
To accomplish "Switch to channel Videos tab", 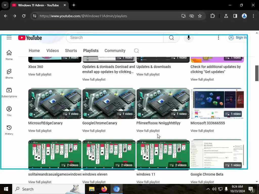I will pos(53,51).
